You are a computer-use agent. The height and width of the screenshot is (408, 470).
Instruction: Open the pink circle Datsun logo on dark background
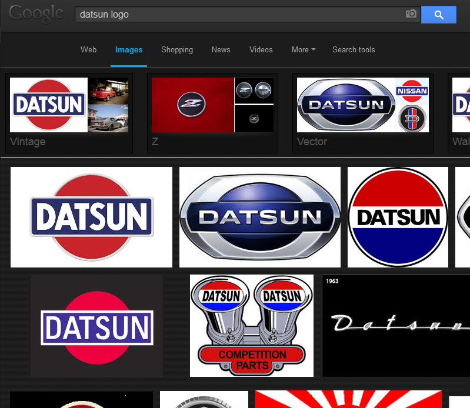pos(96,326)
